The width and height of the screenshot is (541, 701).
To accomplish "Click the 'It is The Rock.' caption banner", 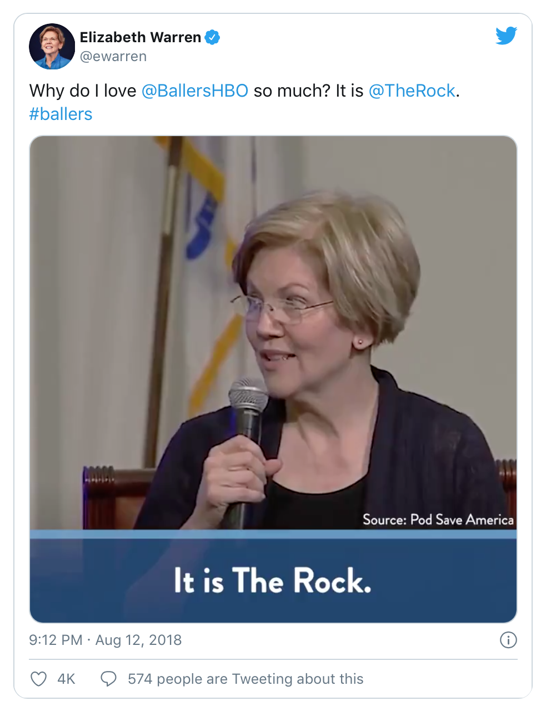I will (273, 580).
